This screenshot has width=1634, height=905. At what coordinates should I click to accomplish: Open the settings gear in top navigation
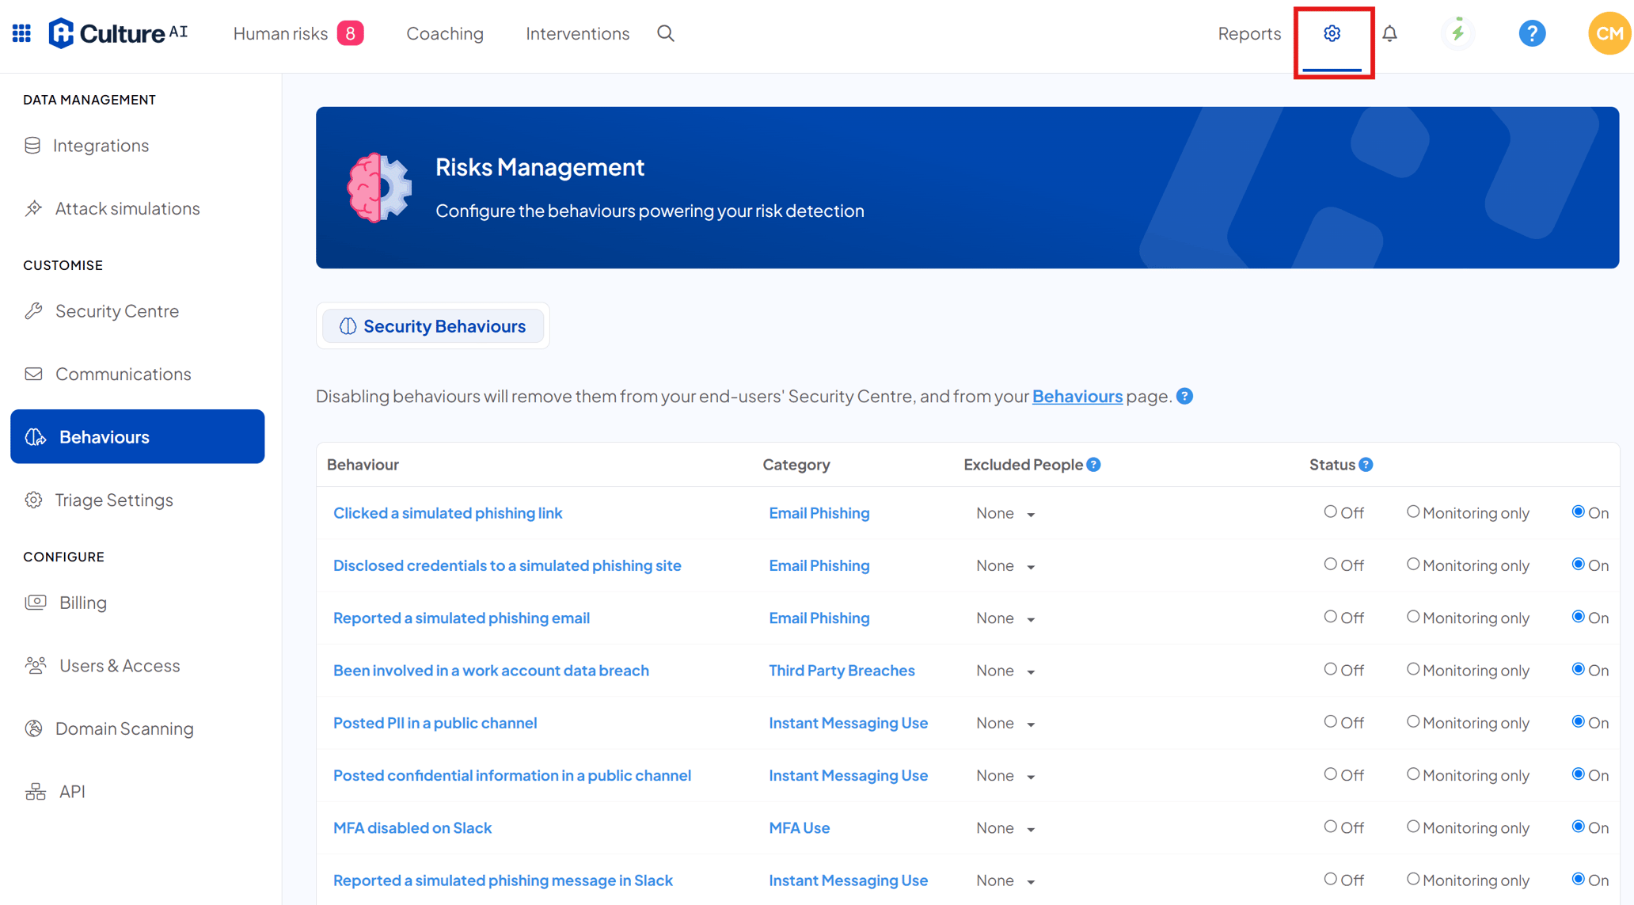pyautogui.click(x=1332, y=32)
